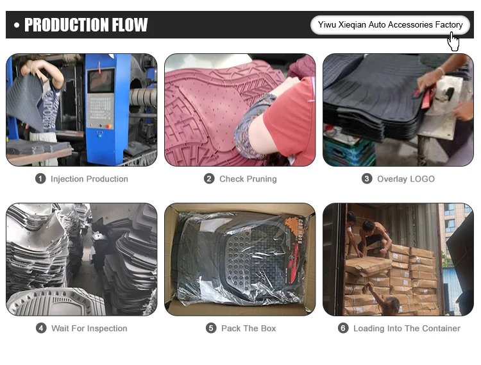
Task: Click the Wait For Inspection caption
Action: [89, 328]
